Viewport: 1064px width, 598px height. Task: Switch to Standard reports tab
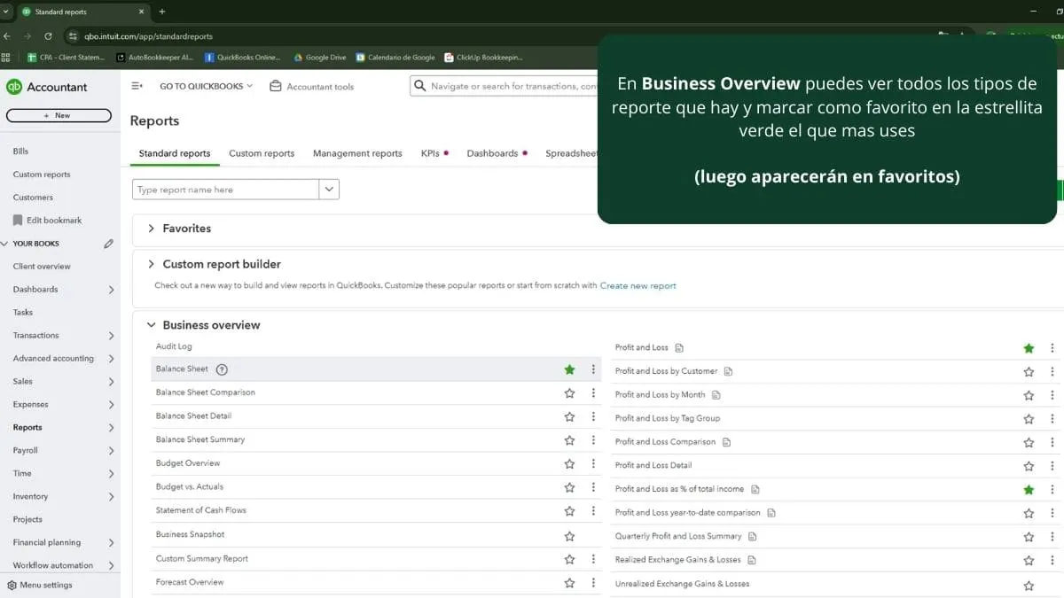(175, 153)
